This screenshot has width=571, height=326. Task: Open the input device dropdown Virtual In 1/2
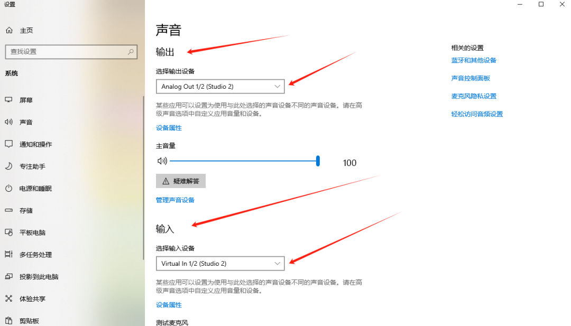pos(220,263)
